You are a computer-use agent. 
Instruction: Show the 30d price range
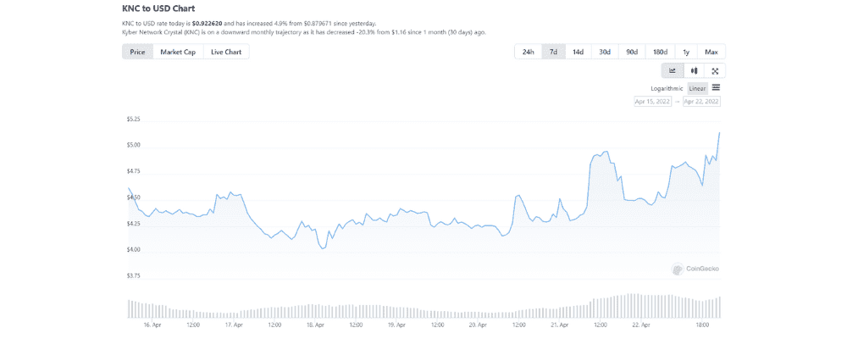[605, 53]
